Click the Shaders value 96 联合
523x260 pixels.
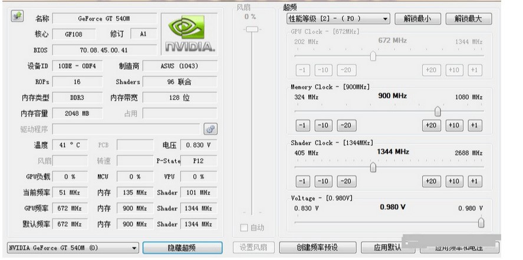180,82
